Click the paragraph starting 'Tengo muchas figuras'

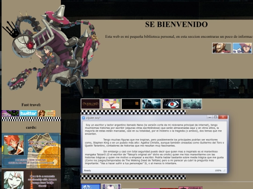coord(155,143)
